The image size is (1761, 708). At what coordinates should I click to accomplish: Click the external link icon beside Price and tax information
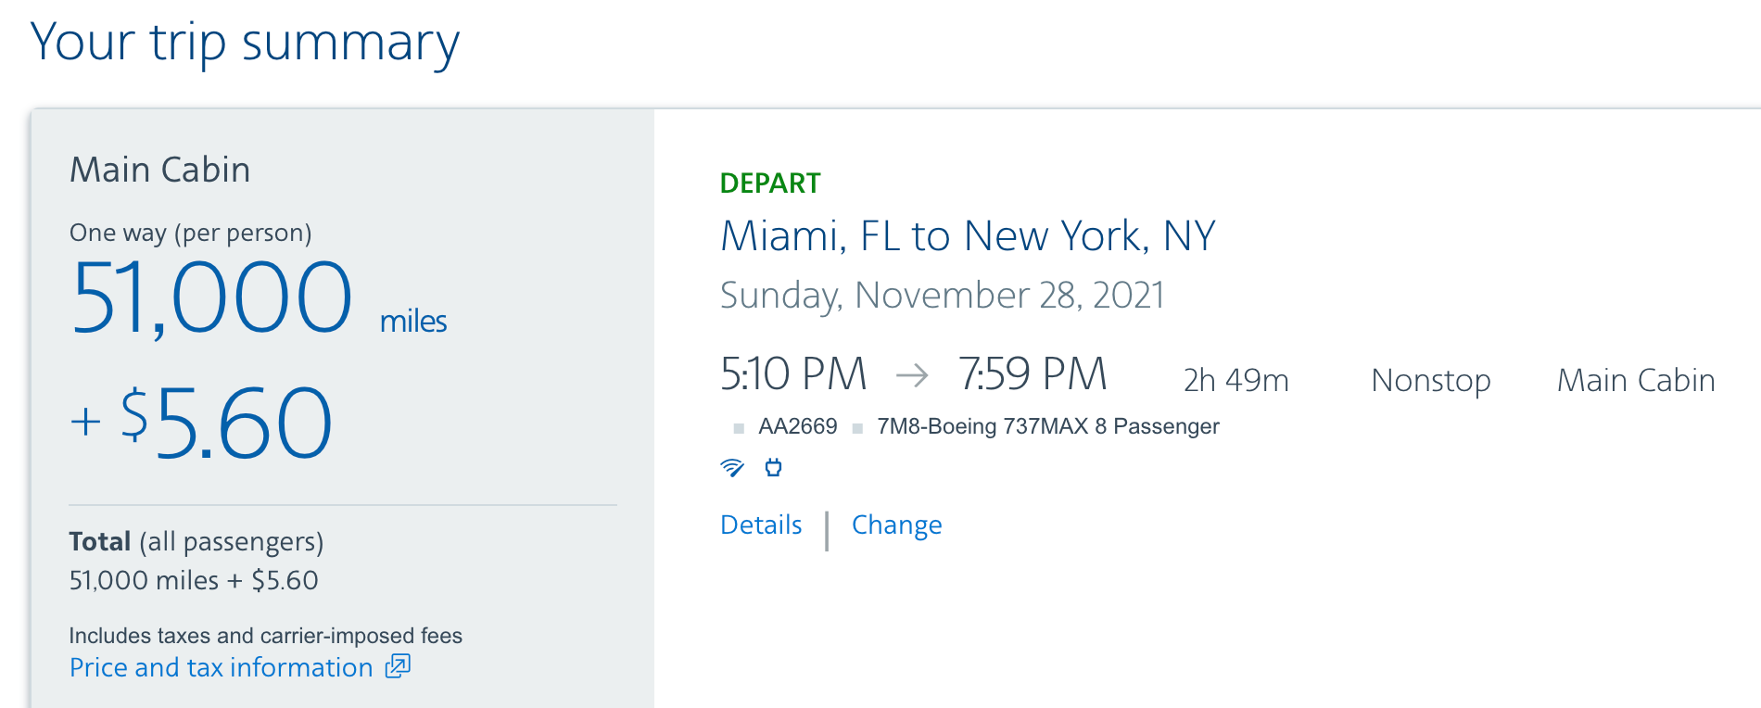[398, 666]
